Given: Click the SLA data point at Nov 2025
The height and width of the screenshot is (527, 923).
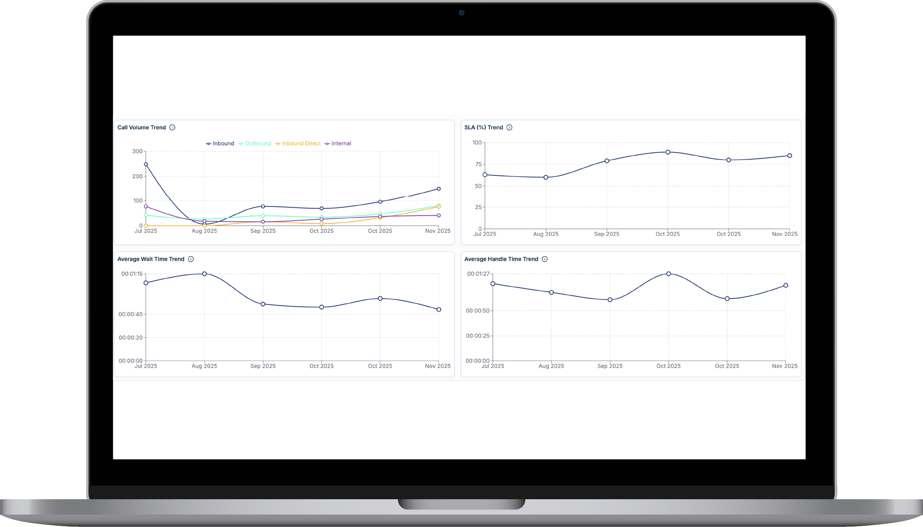Looking at the screenshot, I should click(x=789, y=156).
